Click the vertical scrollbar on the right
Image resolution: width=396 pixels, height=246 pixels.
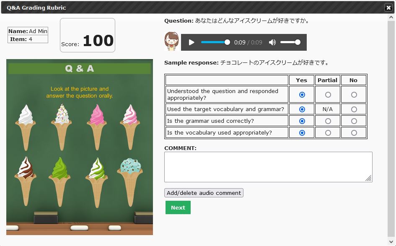(391, 126)
